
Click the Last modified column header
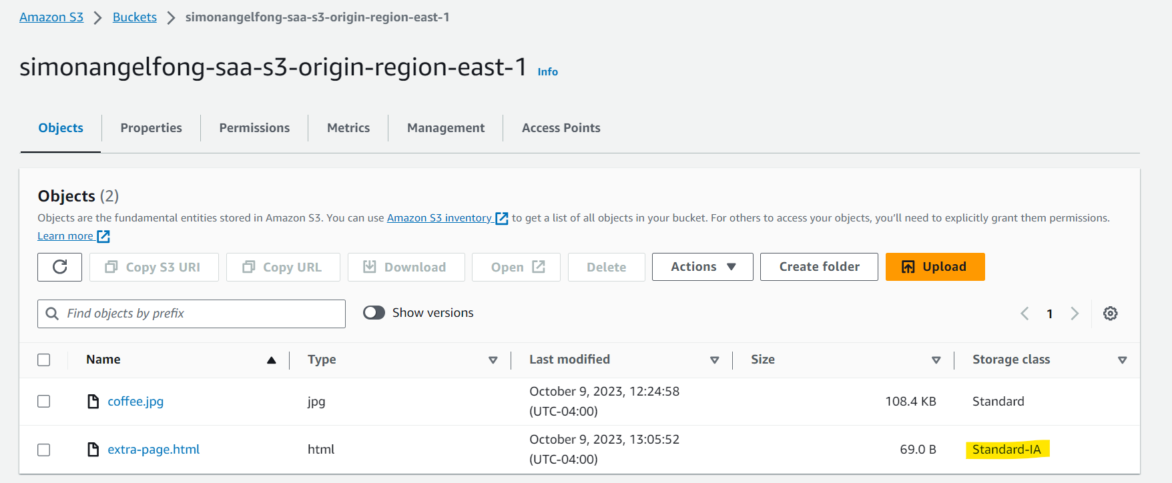coord(569,360)
